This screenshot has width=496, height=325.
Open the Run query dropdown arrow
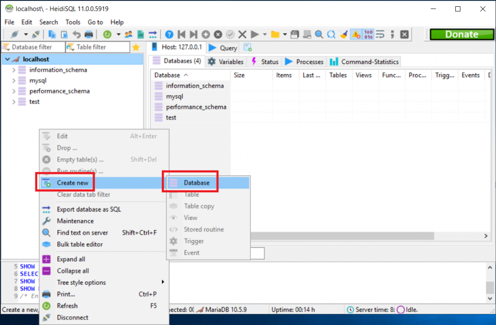pos(265,34)
